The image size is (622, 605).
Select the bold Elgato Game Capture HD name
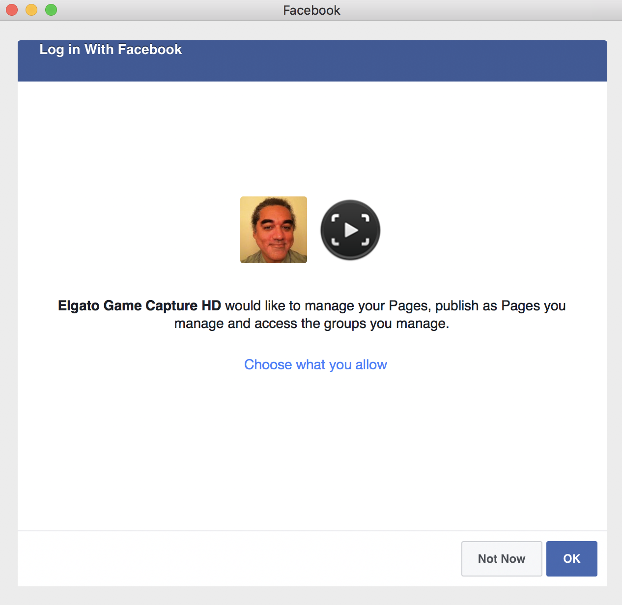[140, 305]
